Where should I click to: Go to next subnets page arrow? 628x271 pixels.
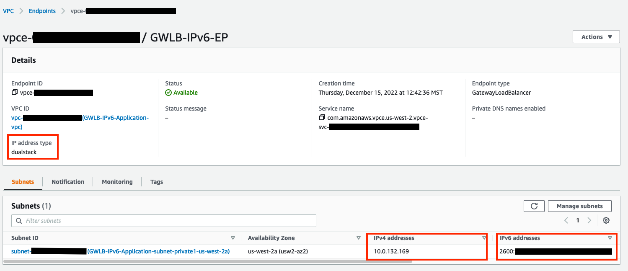click(x=589, y=220)
